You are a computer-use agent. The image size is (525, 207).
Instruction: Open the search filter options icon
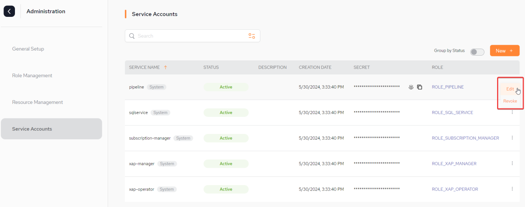click(252, 36)
